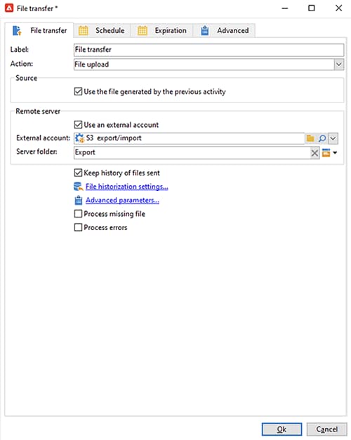Open the Server folder field options arrow

pyautogui.click(x=335, y=153)
